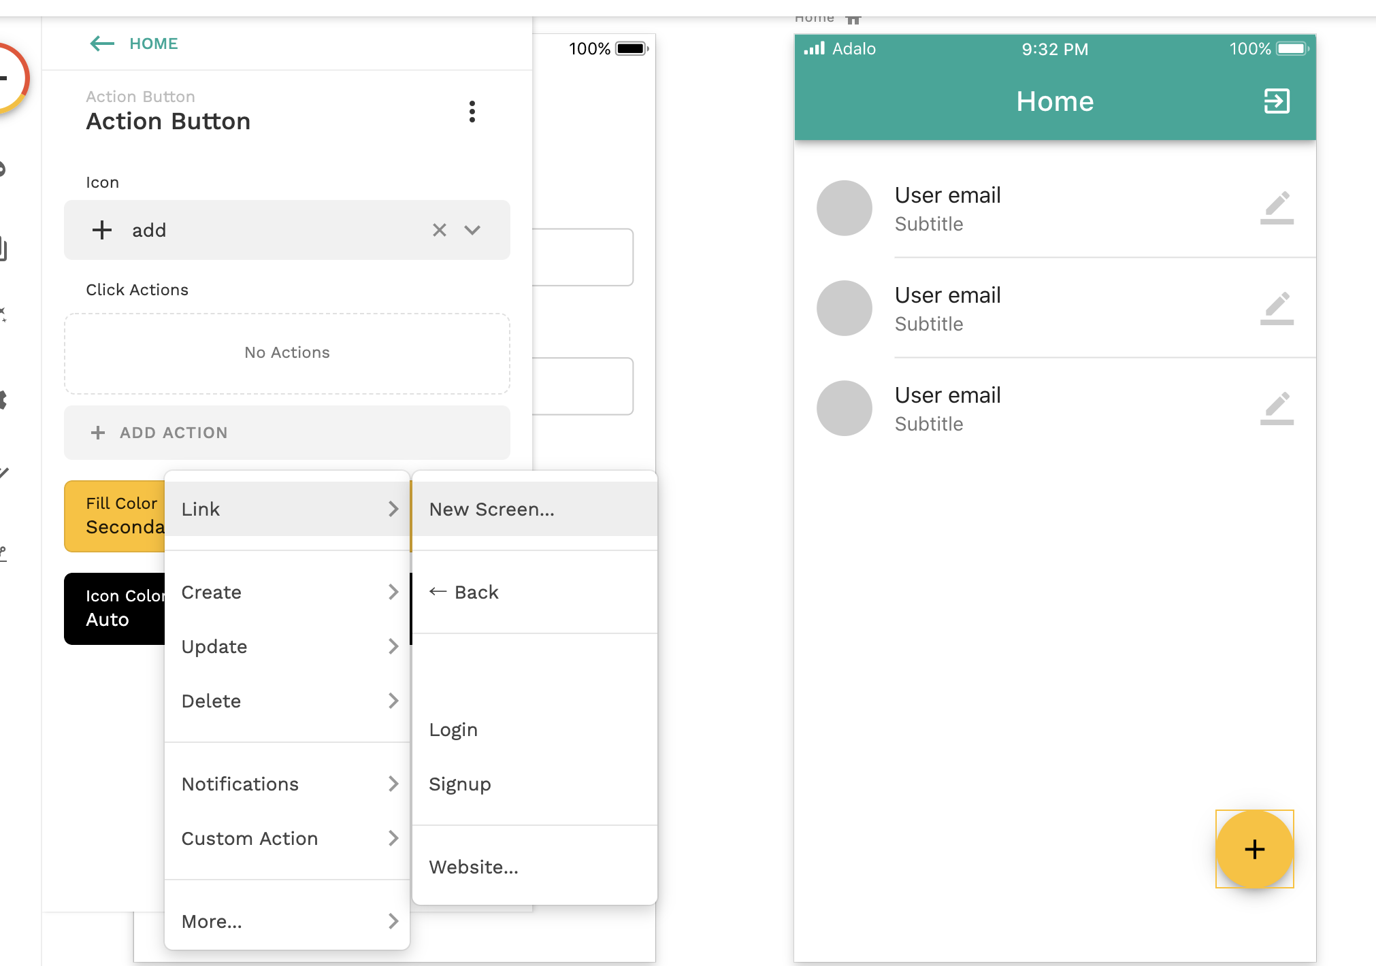Image resolution: width=1376 pixels, height=966 pixels.
Task: Click pencil edit icon on second user row
Action: pos(1277,307)
